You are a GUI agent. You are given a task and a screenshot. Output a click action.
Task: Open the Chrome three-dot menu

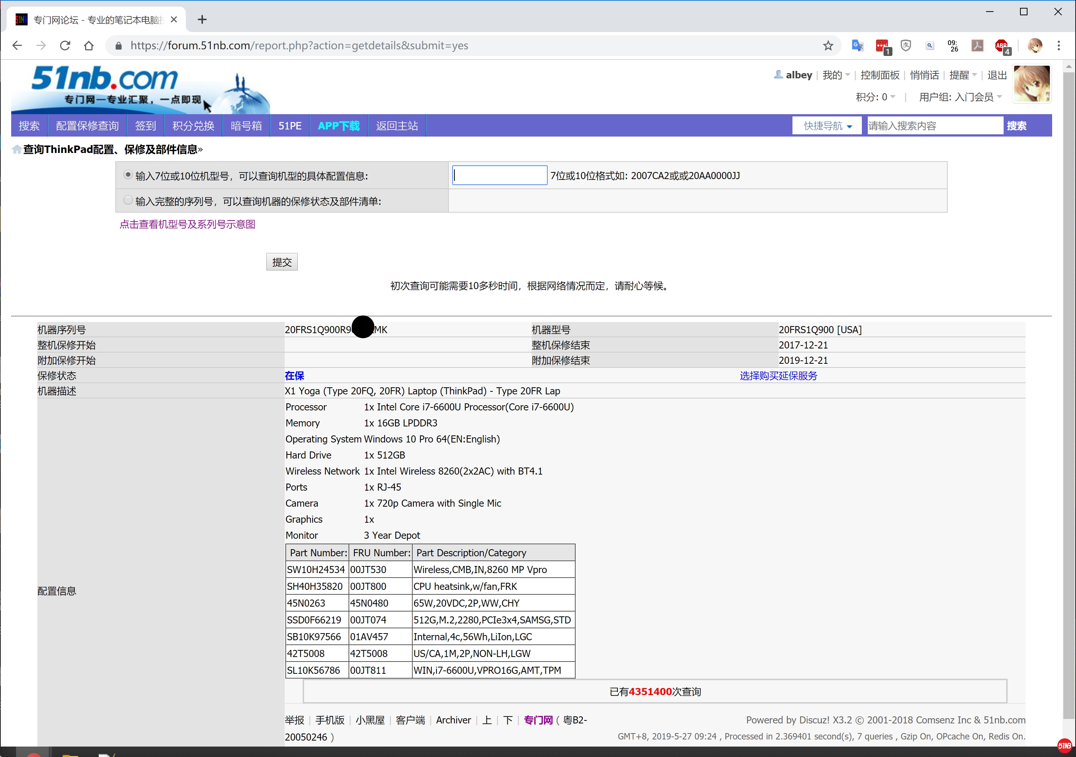coord(1059,46)
